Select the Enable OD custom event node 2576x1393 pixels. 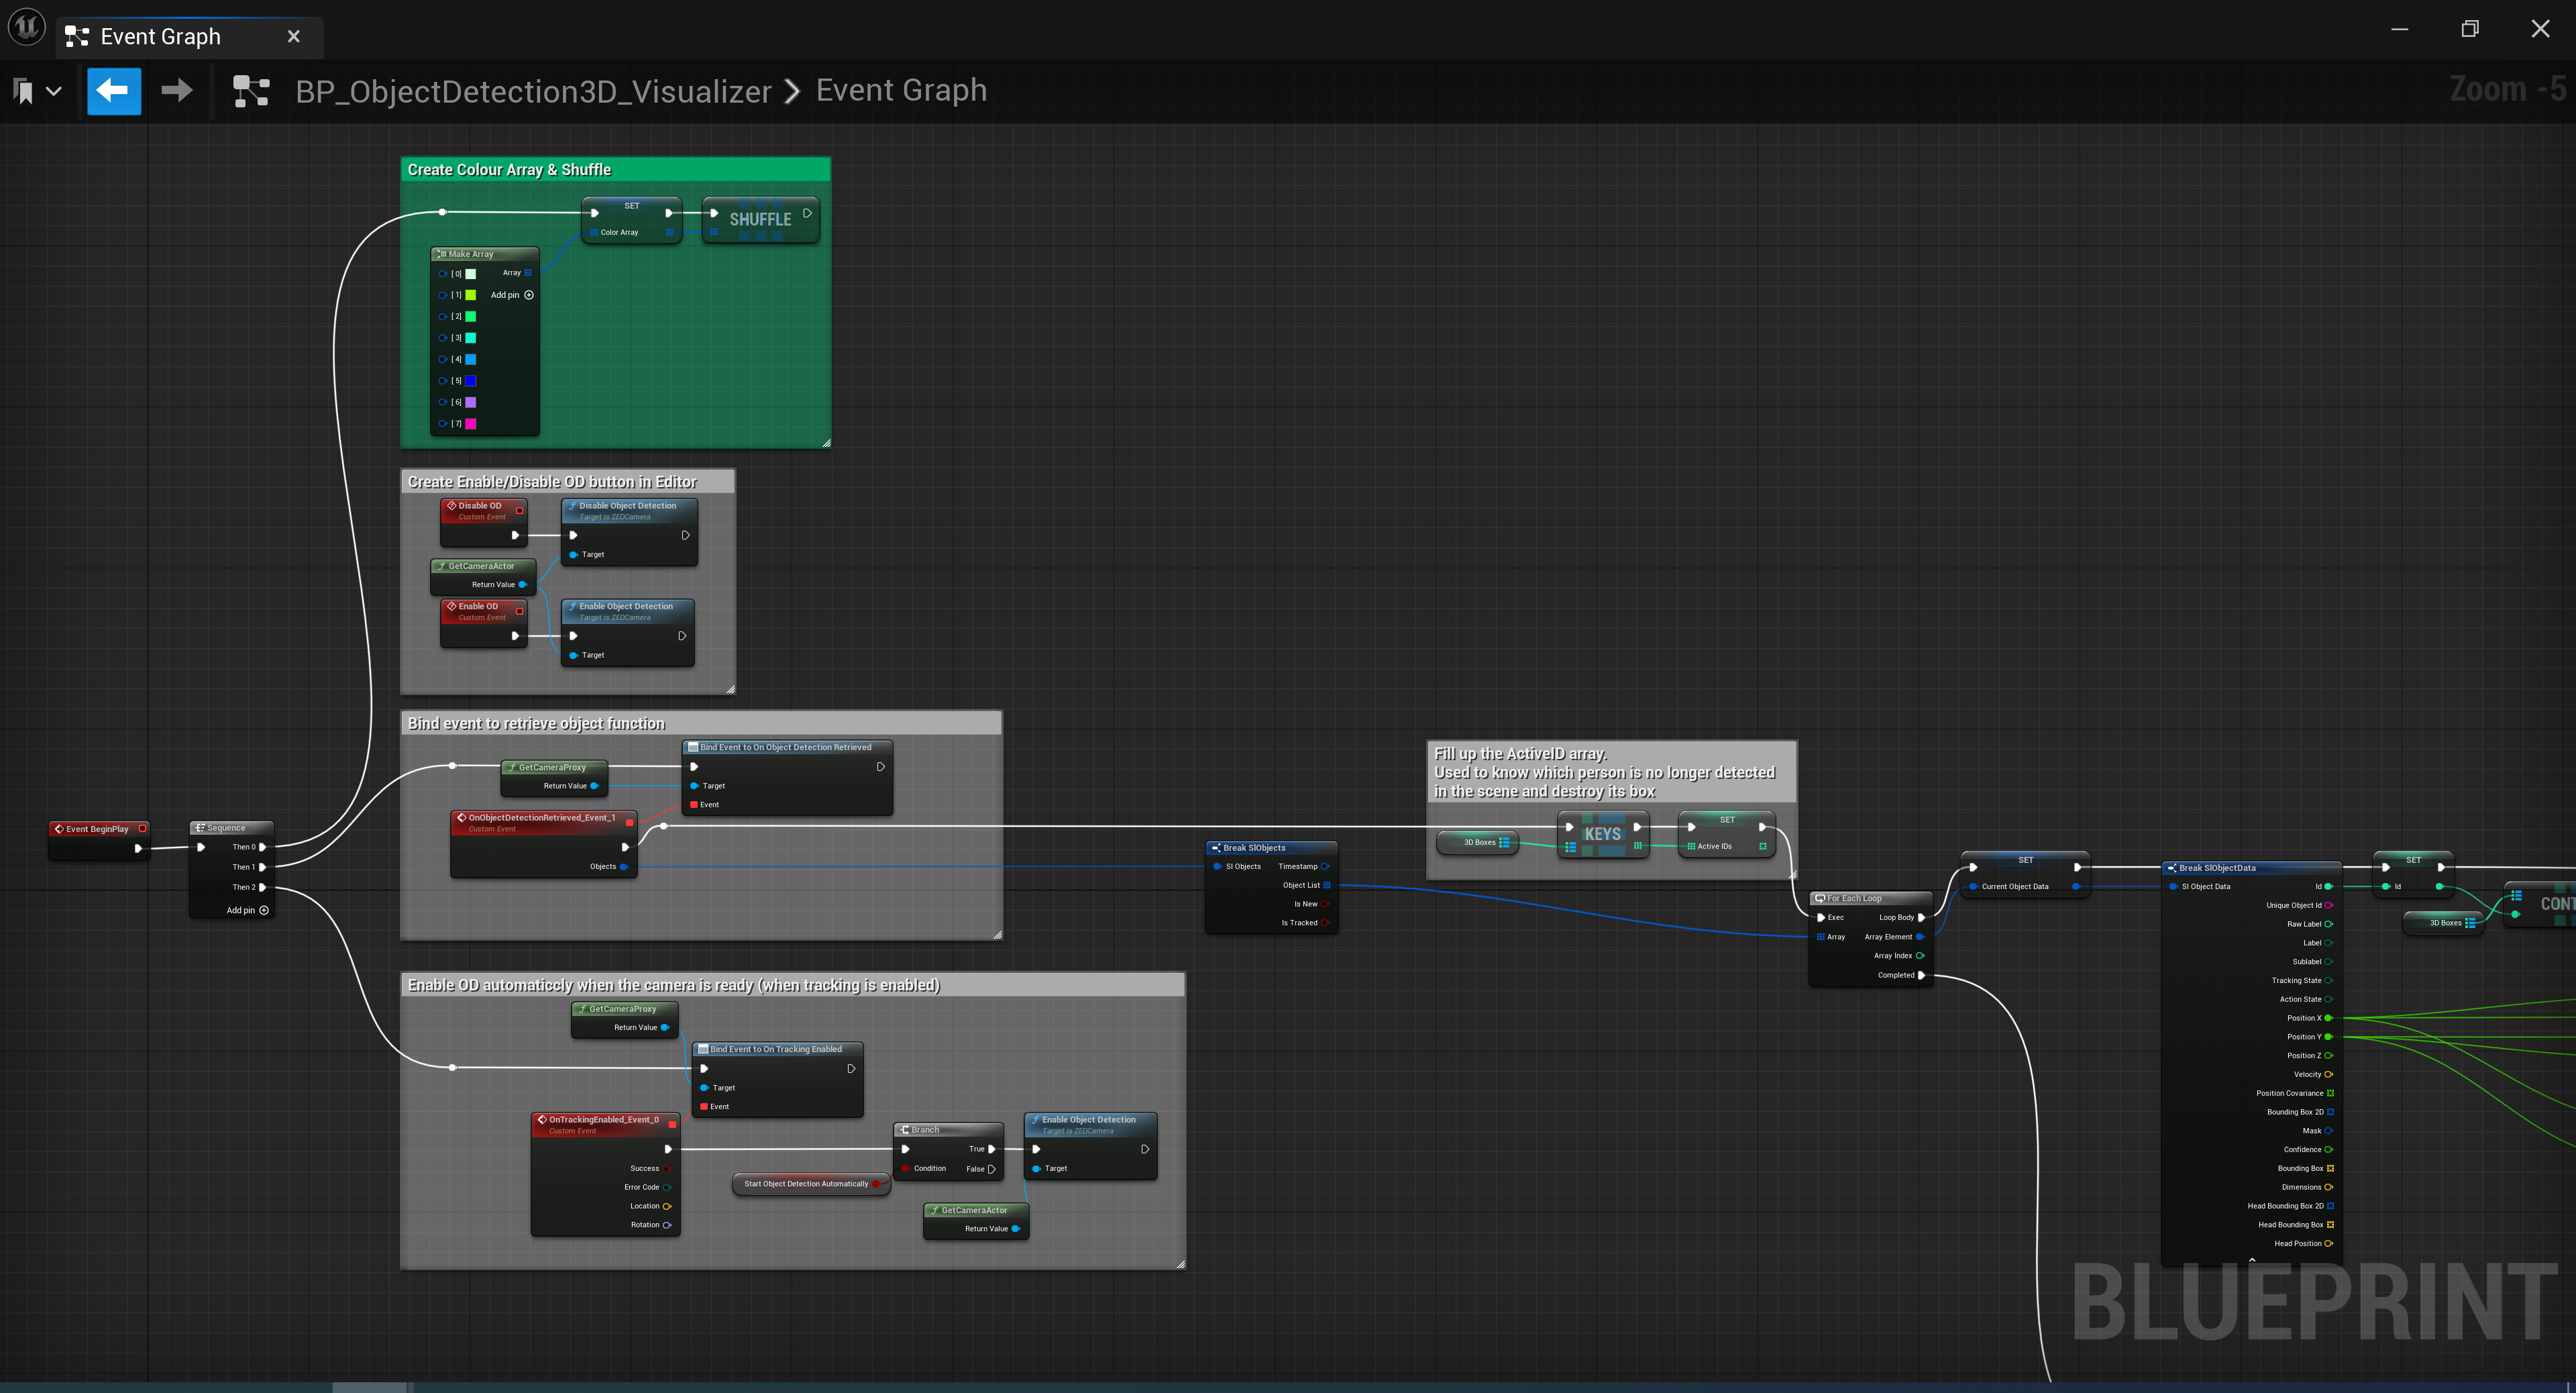(x=484, y=623)
